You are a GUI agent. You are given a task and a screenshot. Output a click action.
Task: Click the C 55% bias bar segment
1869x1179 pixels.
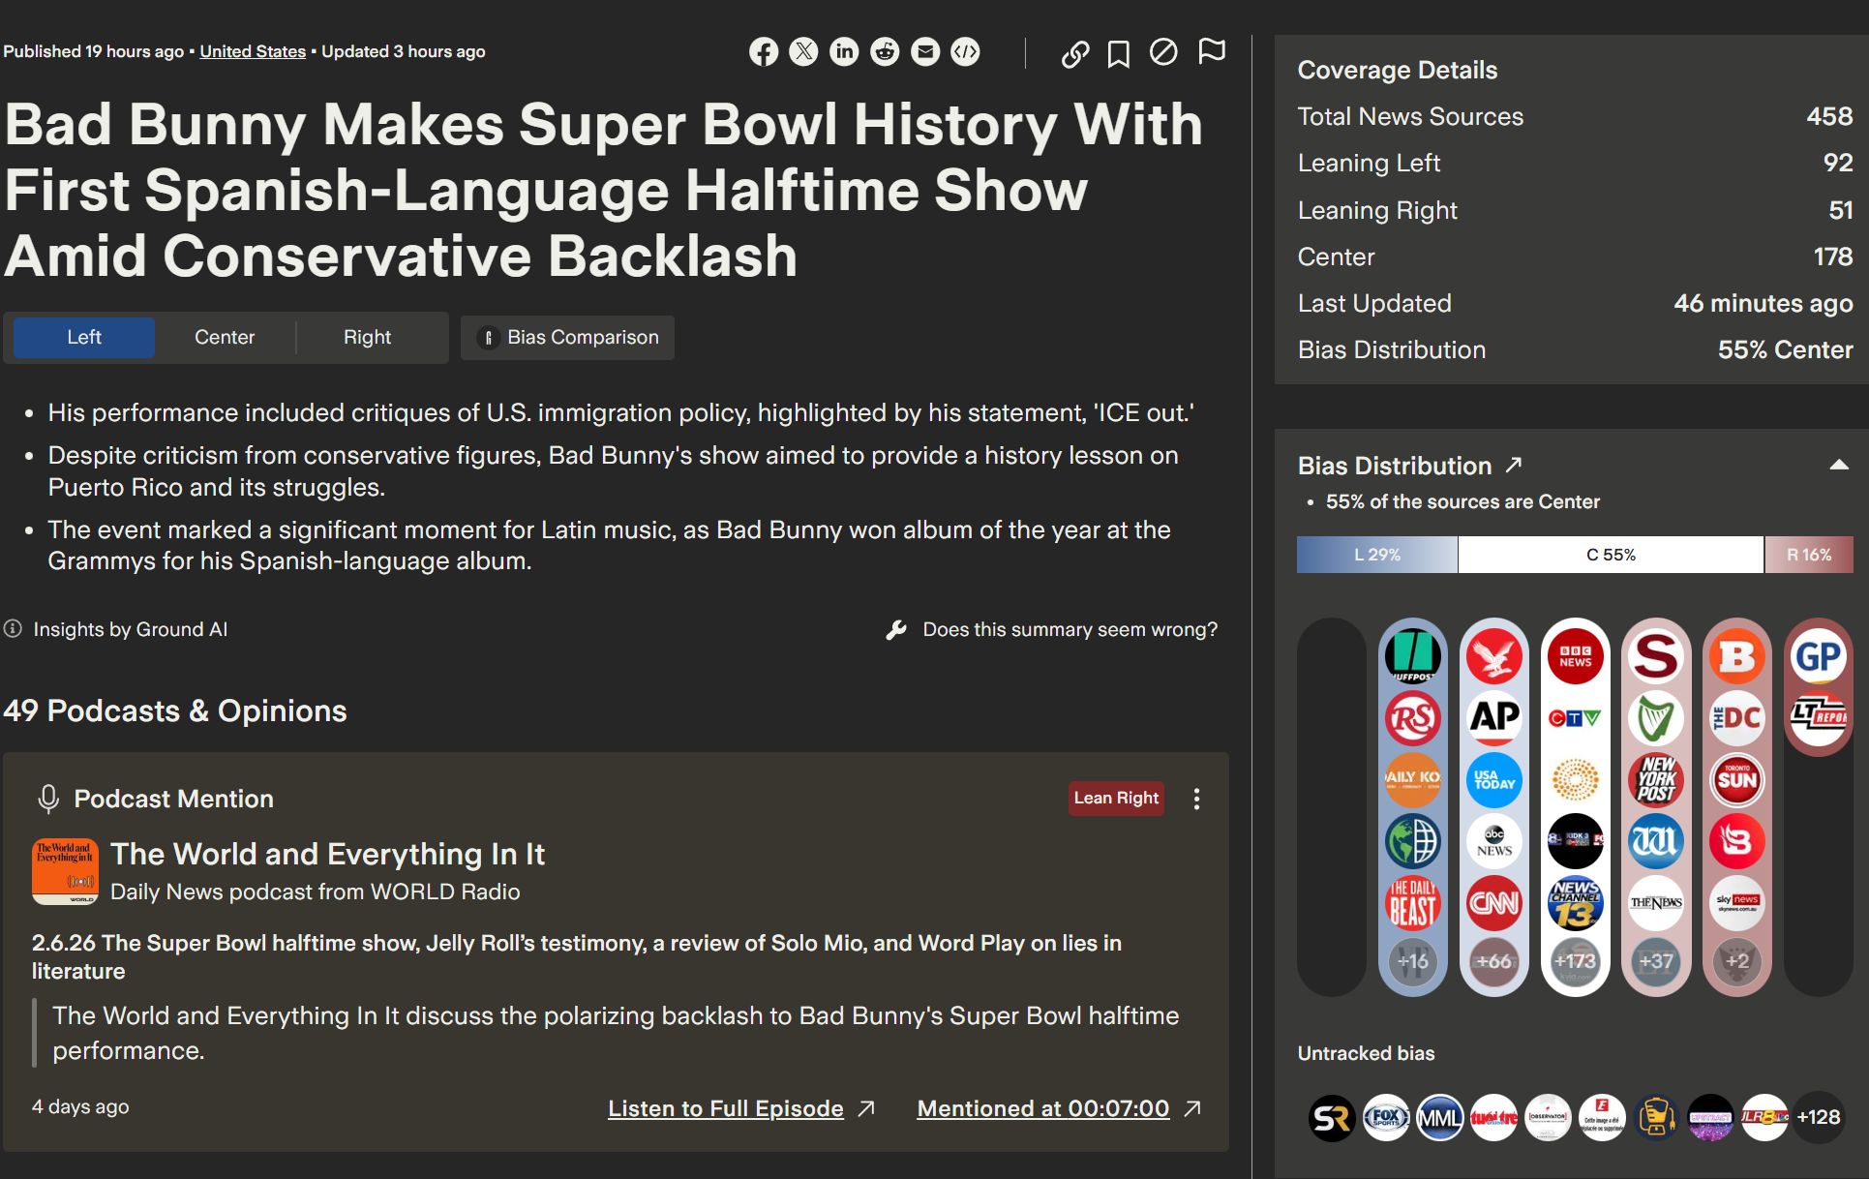(1611, 555)
